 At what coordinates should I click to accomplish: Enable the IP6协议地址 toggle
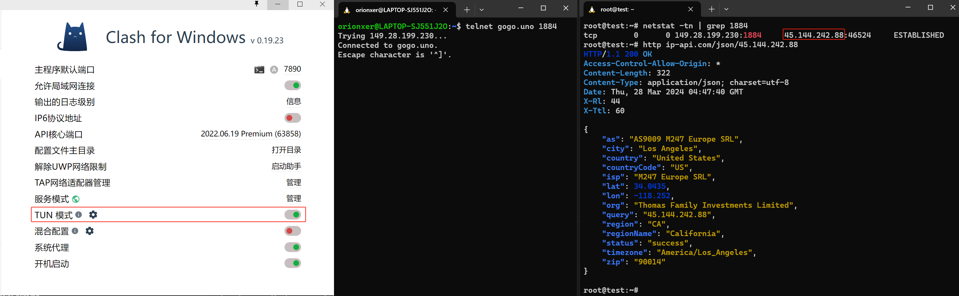(x=293, y=118)
